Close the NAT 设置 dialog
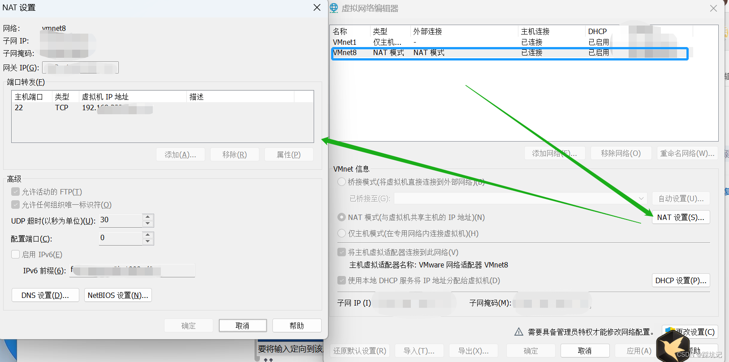 click(317, 8)
